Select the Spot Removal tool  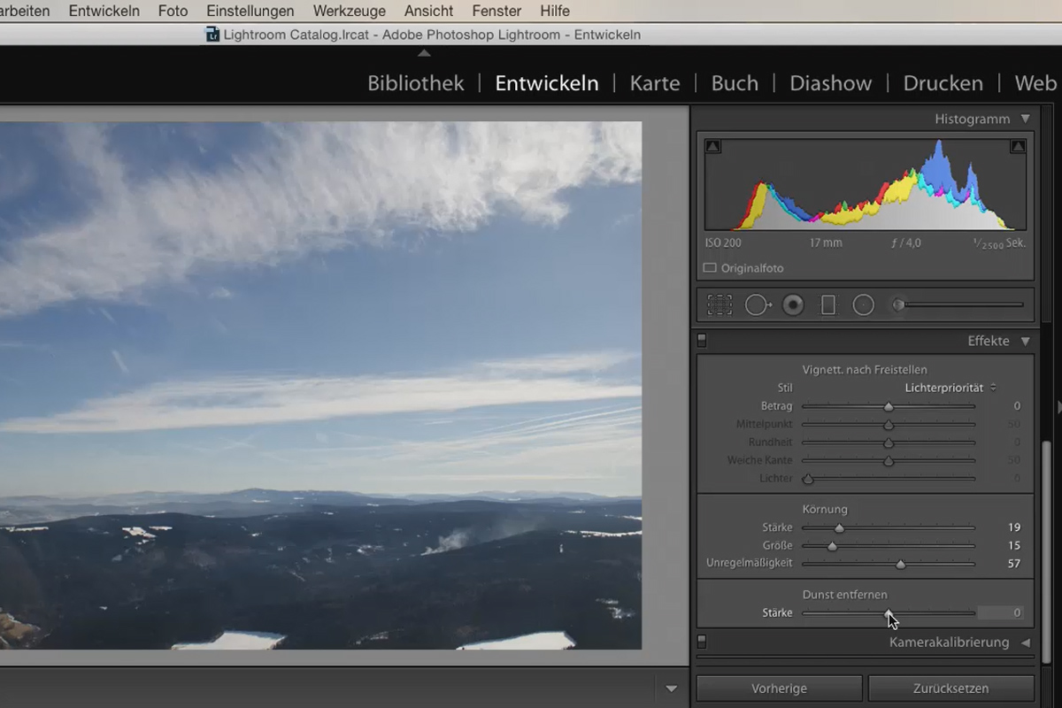point(758,305)
